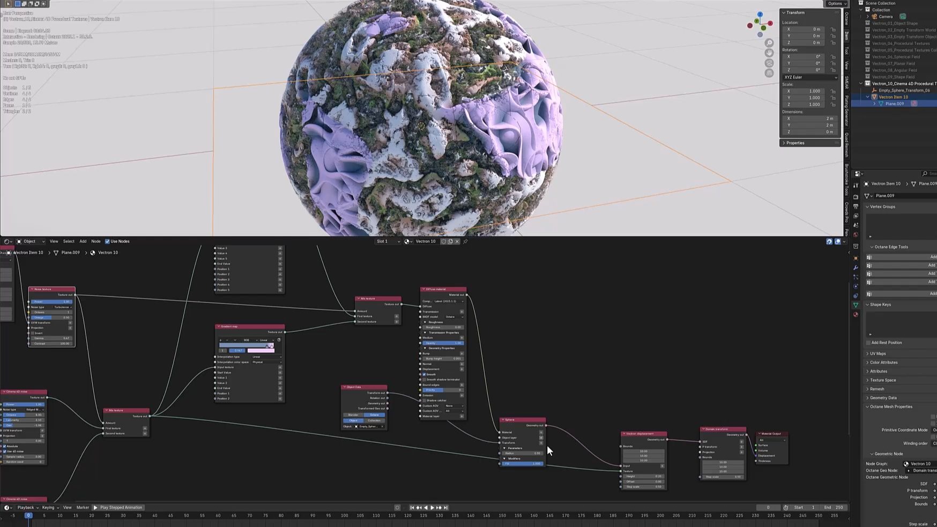The height and width of the screenshot is (527, 937).
Task: Toggle Smooth checkbox in Diffuse material node
Action: 425,374
